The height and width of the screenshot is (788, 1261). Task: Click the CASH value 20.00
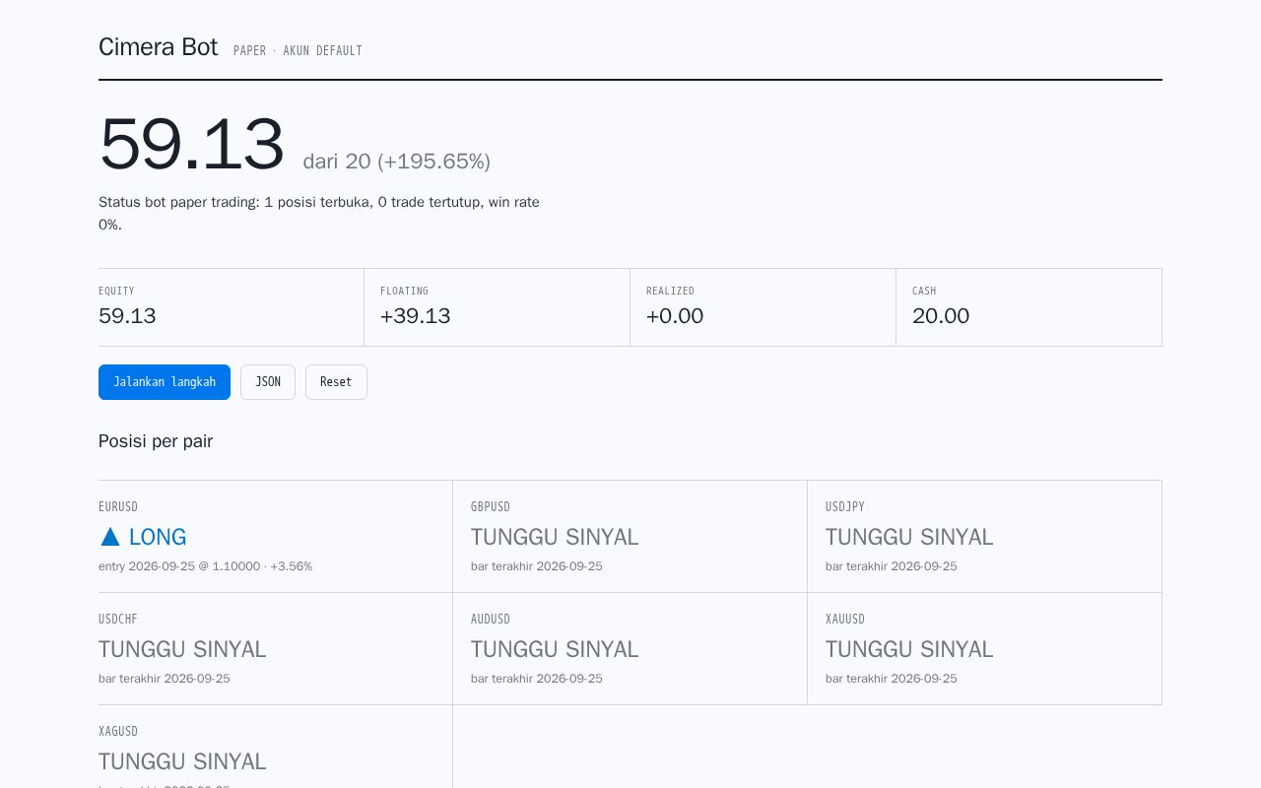coord(941,316)
